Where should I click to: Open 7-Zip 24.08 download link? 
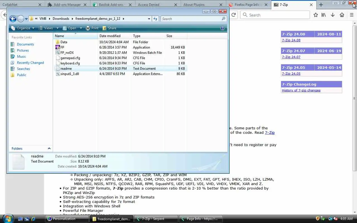tap(291, 40)
